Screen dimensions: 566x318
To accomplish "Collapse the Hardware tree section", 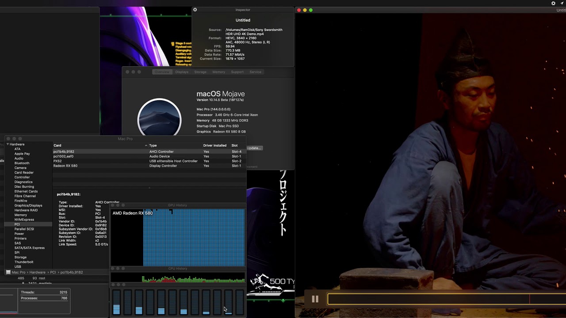I will [x=8, y=144].
